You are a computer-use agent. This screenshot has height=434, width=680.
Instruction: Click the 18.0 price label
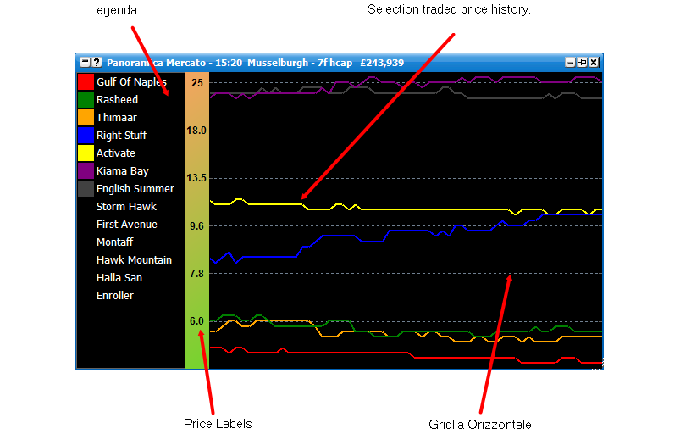[x=196, y=131]
